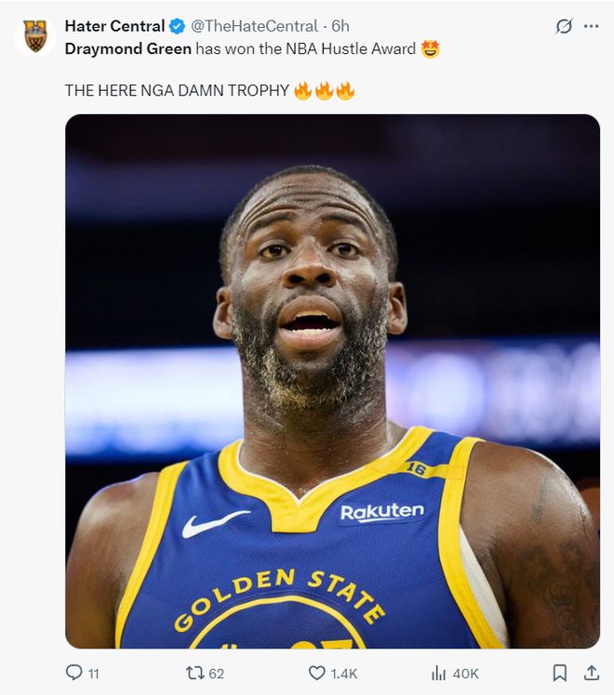Open the Hater Central profile avatar
Image resolution: width=614 pixels, height=695 pixels.
[x=35, y=36]
